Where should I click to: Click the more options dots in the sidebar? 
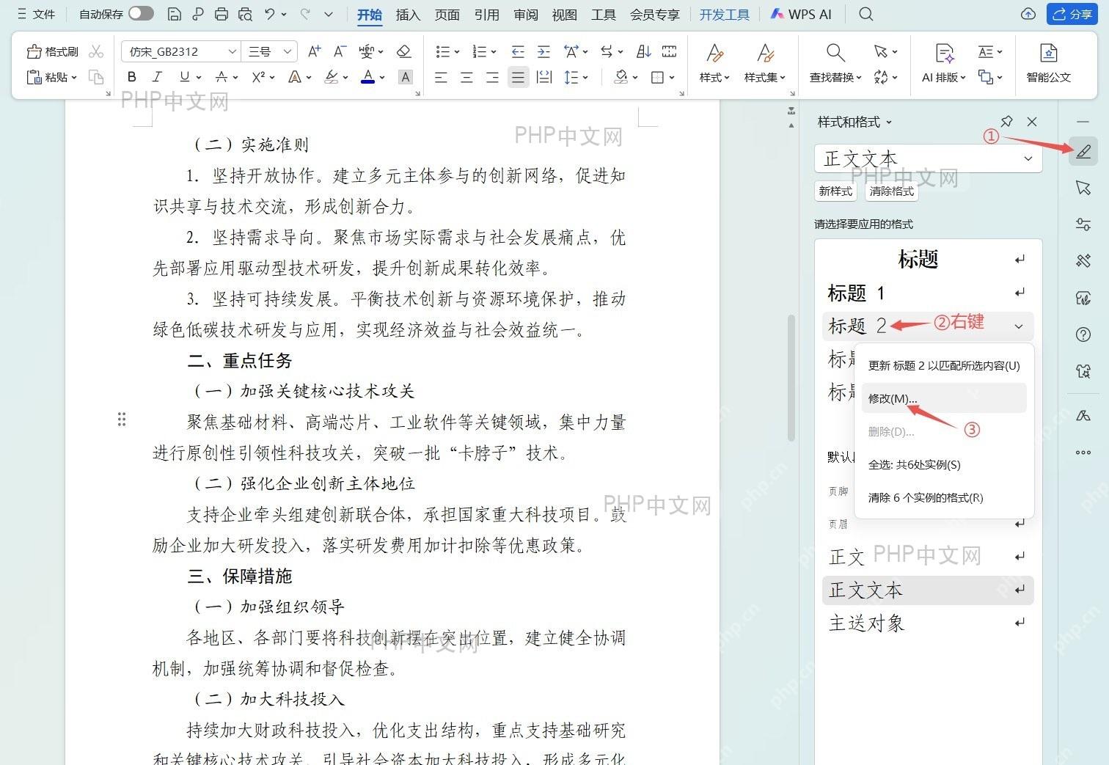tap(1083, 453)
